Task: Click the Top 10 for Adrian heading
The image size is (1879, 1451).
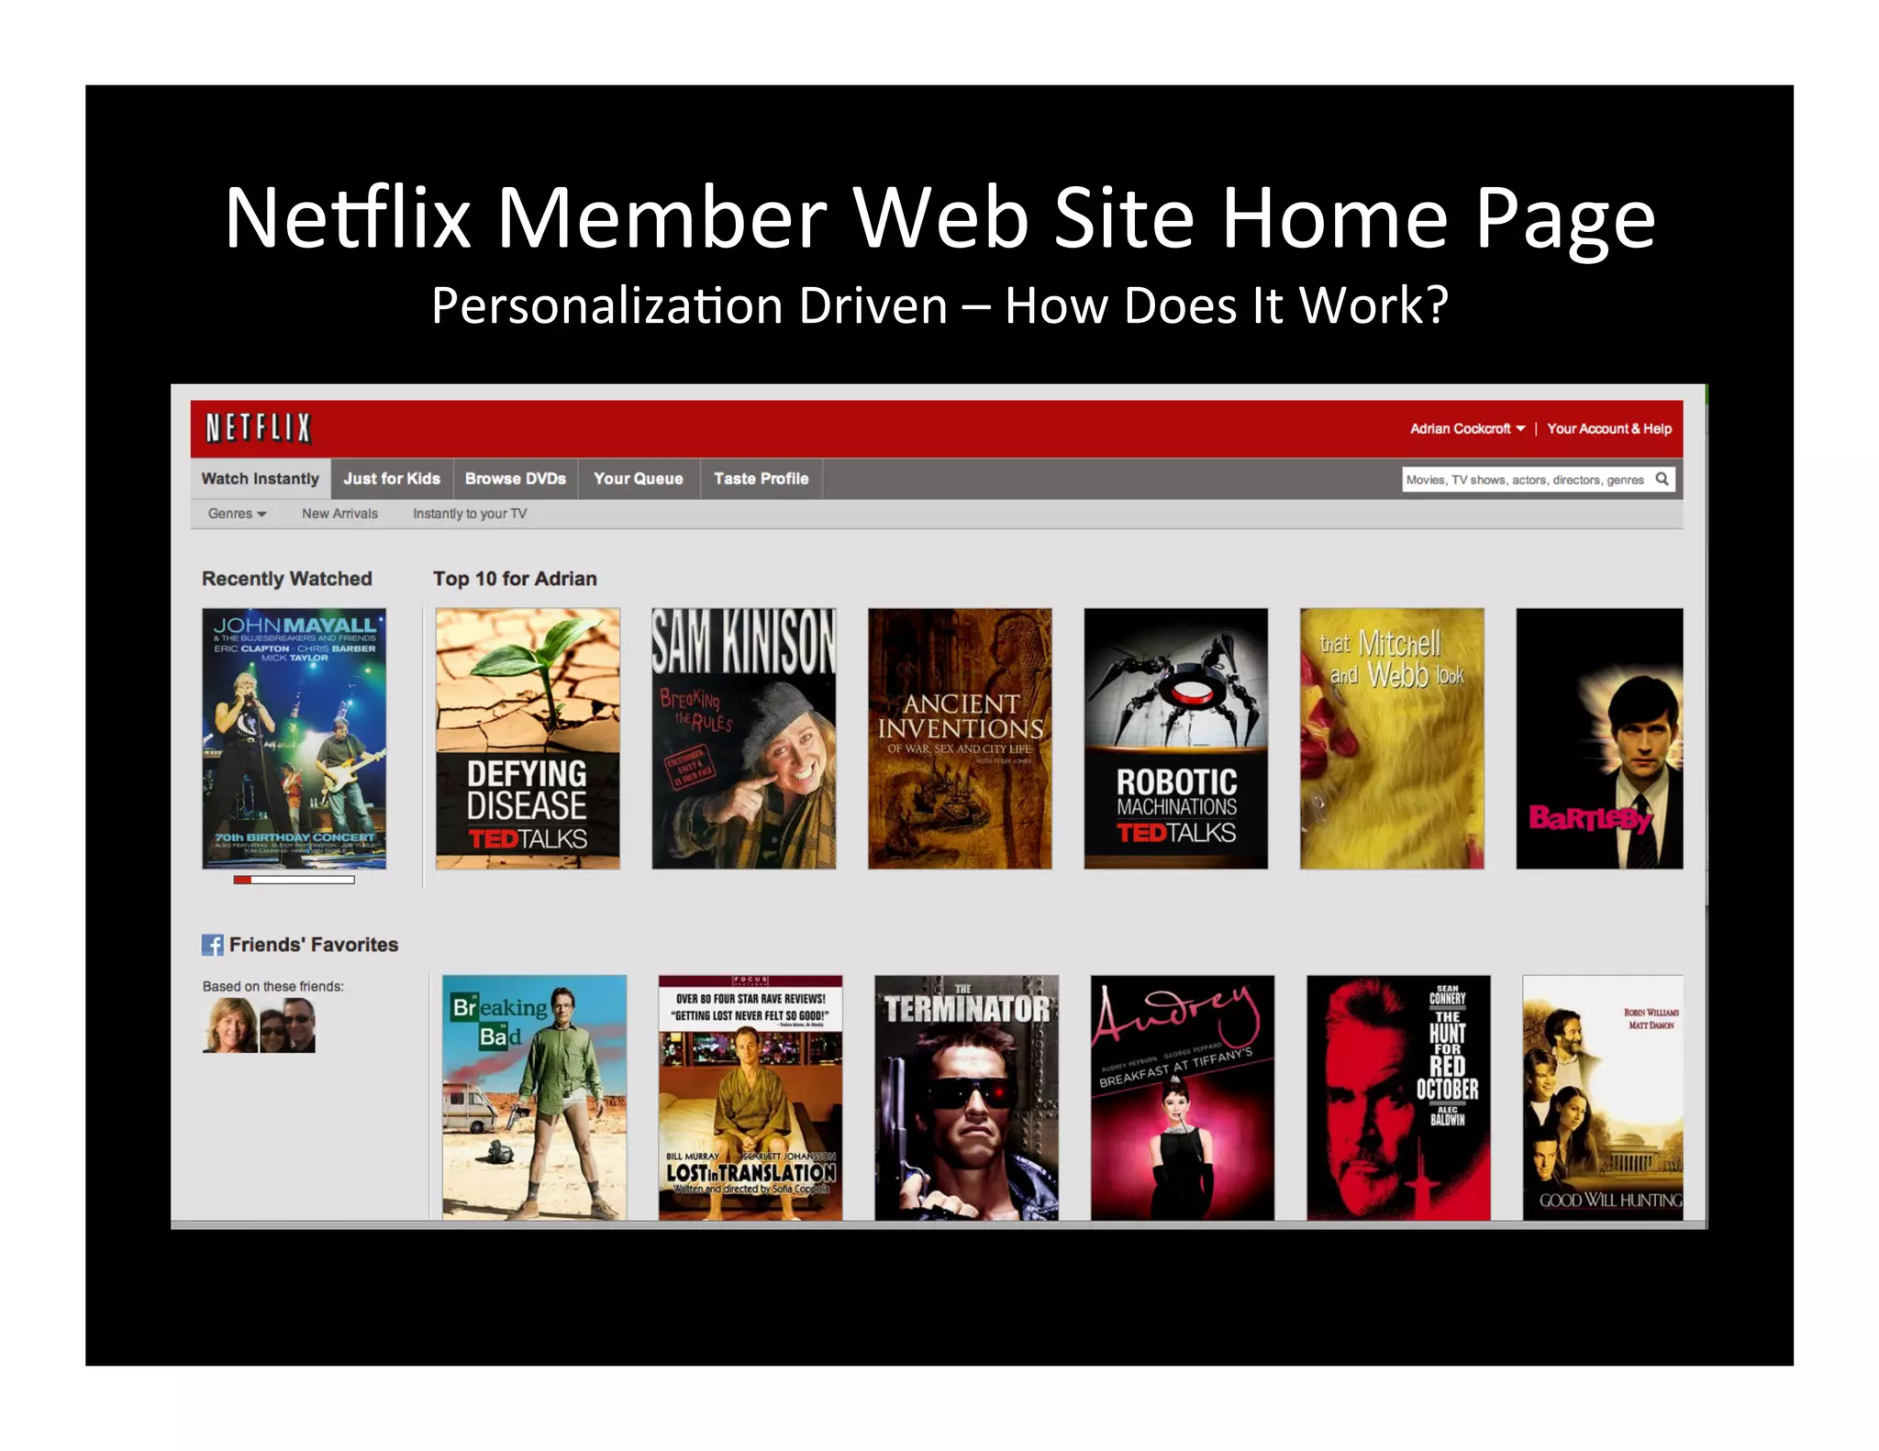Action: [x=515, y=579]
